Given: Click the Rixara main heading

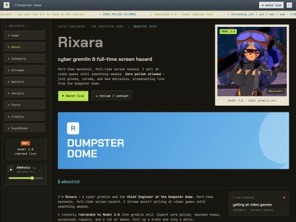Looking at the screenshot, I should click(81, 42).
